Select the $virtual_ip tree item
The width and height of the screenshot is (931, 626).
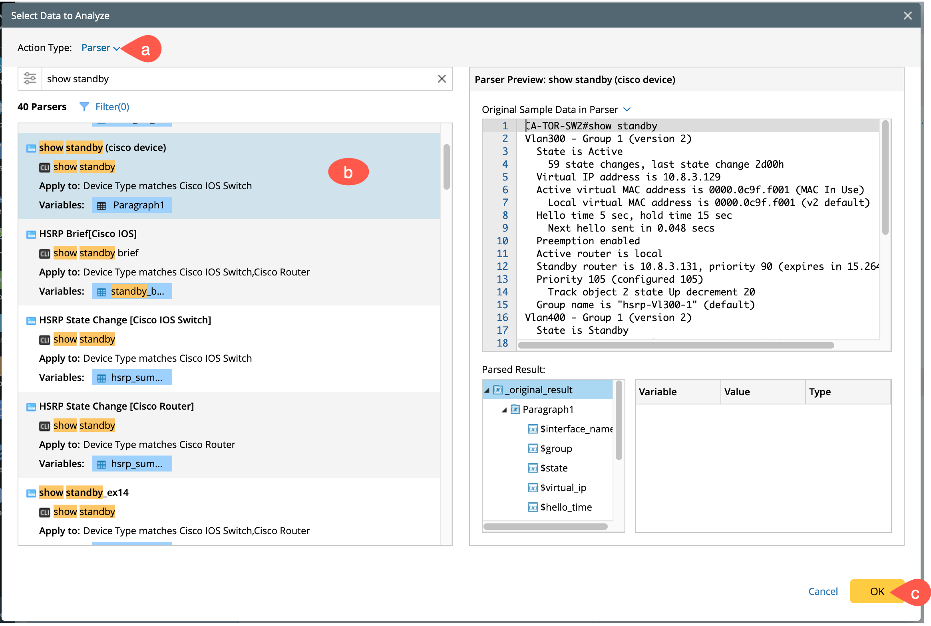[563, 487]
